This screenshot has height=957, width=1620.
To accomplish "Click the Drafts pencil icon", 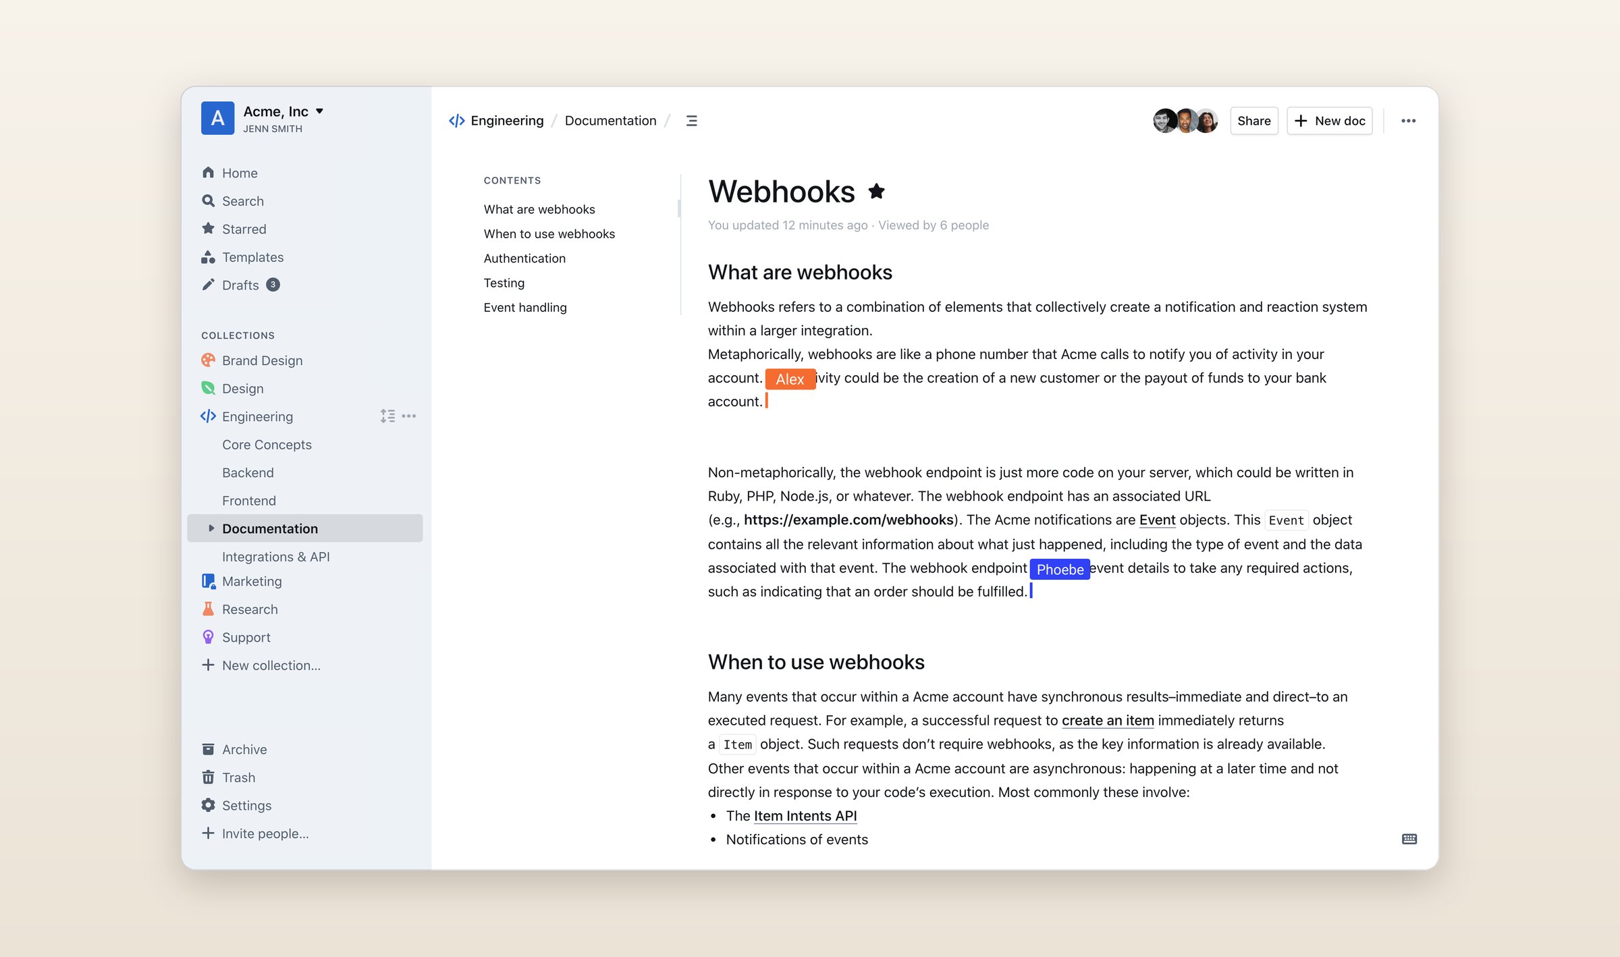I will coord(208,285).
